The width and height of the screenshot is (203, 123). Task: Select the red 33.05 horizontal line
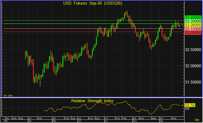[x=93, y=32]
